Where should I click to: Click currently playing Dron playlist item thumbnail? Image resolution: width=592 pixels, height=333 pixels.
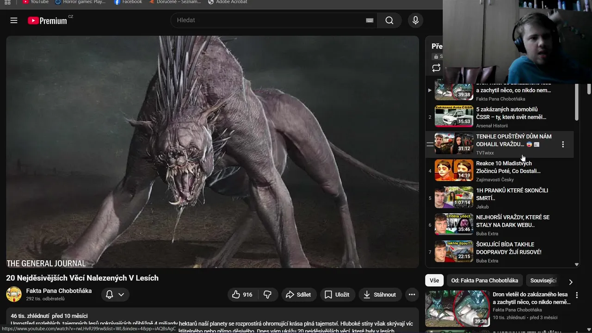[454, 92]
